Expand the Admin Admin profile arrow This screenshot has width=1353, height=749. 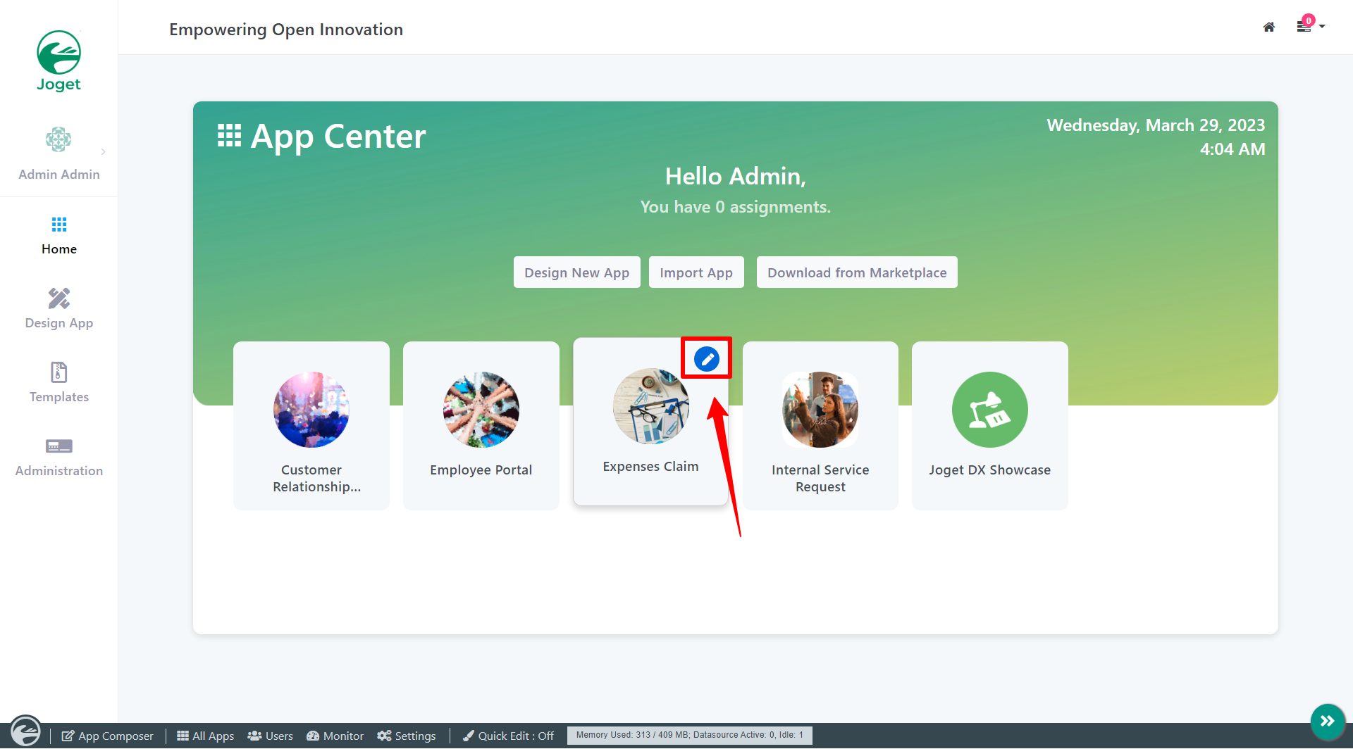[x=104, y=151]
